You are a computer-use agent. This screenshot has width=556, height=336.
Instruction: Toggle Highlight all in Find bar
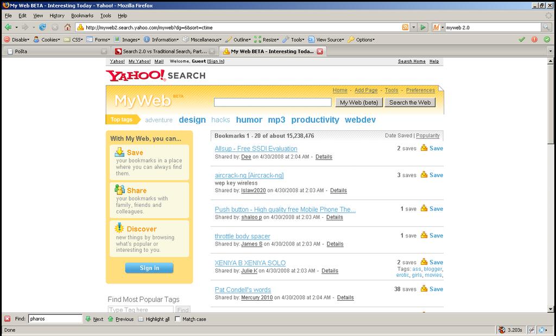pyautogui.click(x=154, y=319)
